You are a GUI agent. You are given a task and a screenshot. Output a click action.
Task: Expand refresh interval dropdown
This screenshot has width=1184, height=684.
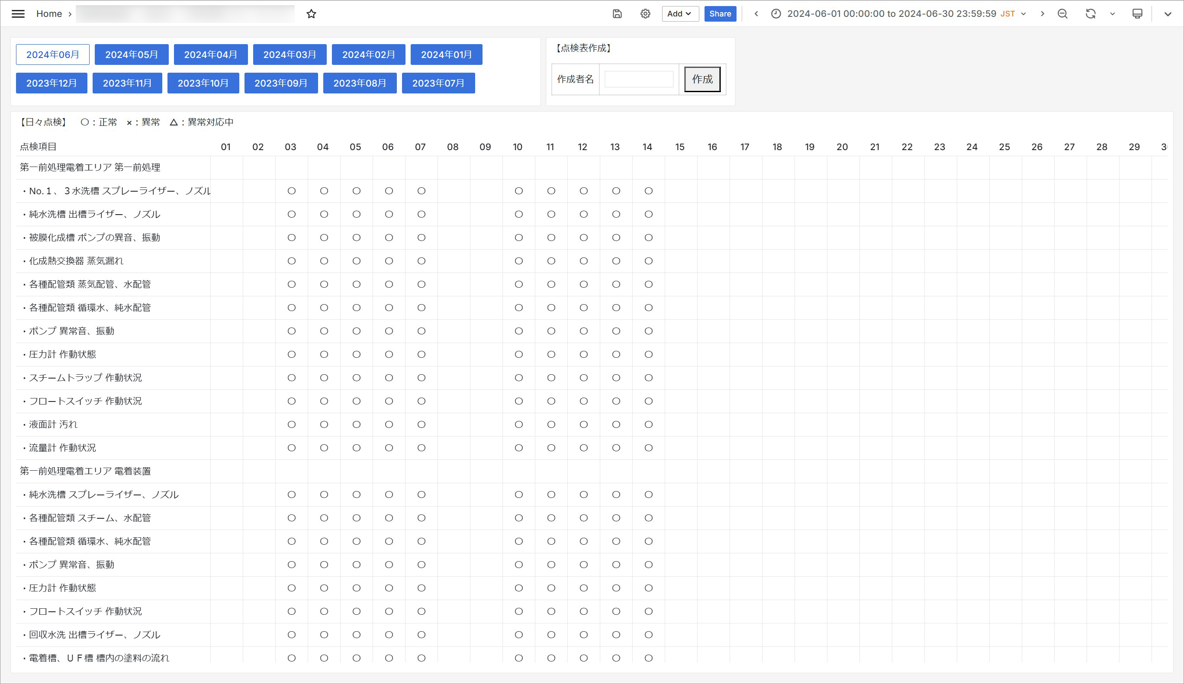[1112, 13]
